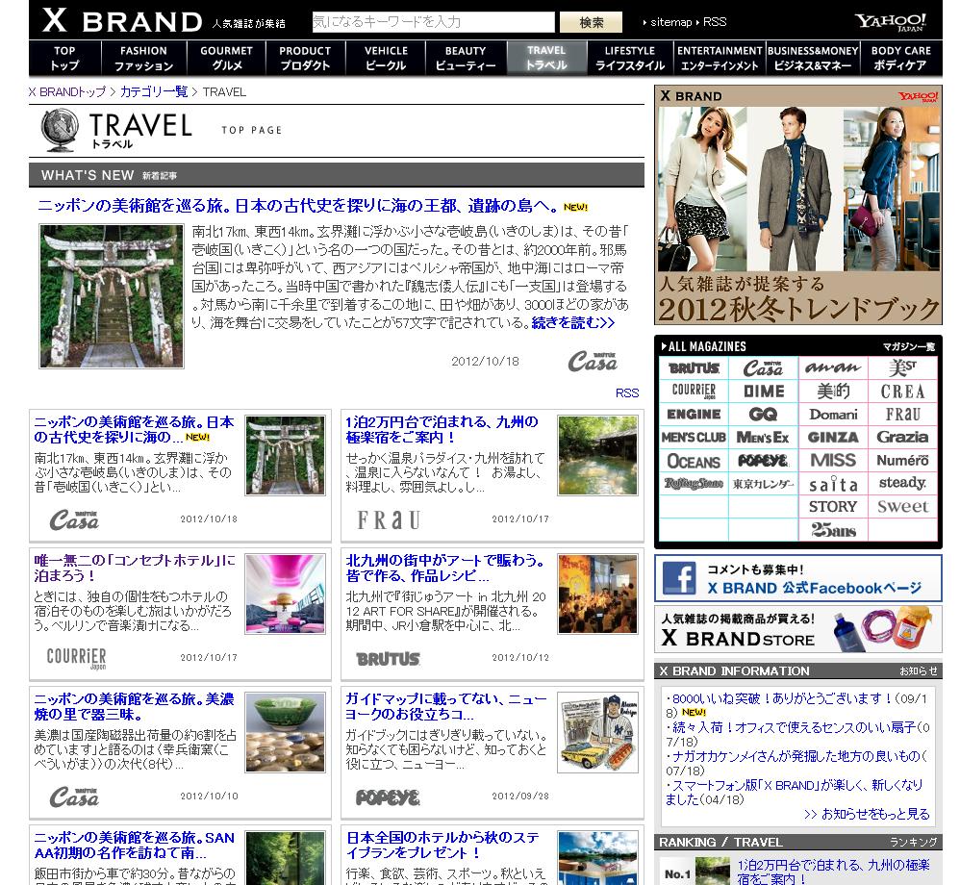Open BEAUTY ビューティー tab
960x885 pixels.
466,58
